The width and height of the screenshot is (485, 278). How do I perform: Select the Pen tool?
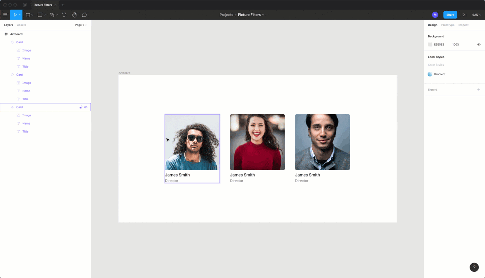[x=52, y=15]
